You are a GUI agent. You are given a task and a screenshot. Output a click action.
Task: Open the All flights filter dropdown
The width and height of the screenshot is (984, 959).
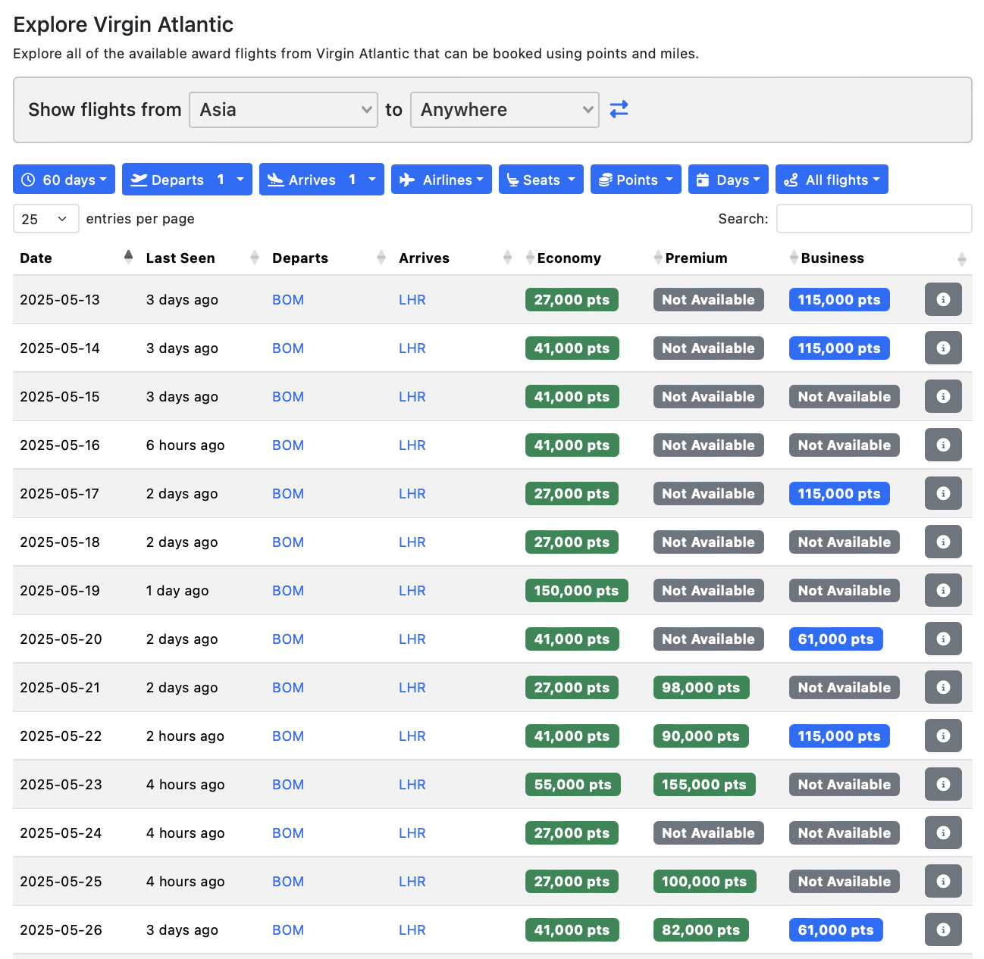832,180
